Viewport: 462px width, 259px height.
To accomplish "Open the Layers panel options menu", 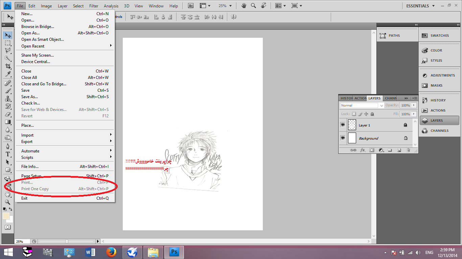I will 415,98.
